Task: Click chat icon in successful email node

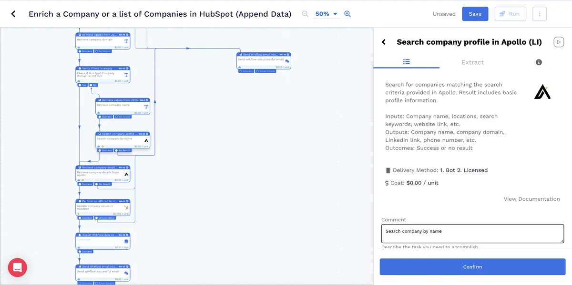Action: tap(126, 273)
